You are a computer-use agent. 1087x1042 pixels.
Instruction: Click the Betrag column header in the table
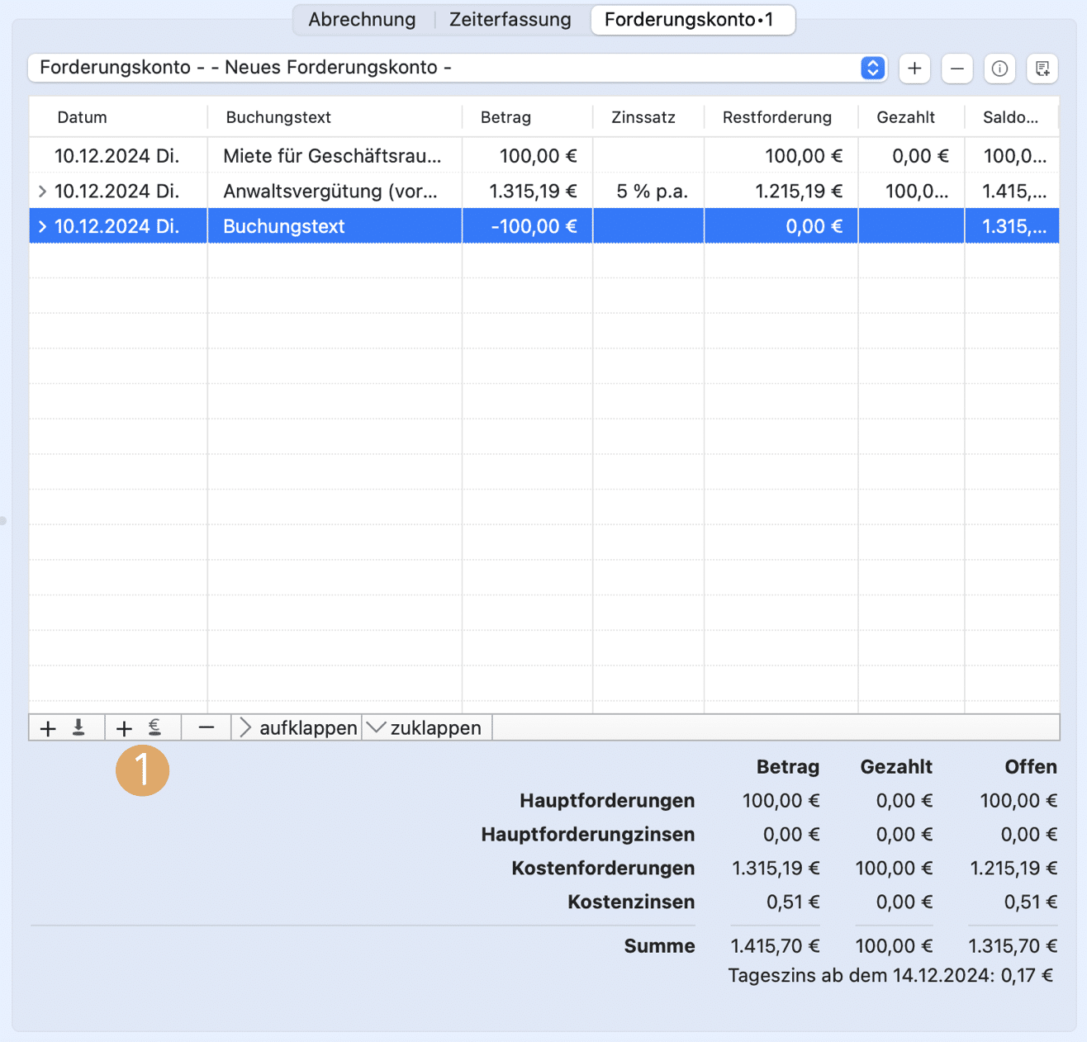tap(527, 117)
